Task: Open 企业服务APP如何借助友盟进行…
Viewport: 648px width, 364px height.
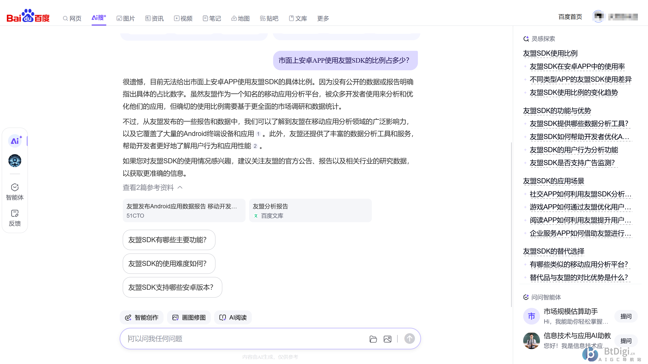Action: tap(580, 233)
